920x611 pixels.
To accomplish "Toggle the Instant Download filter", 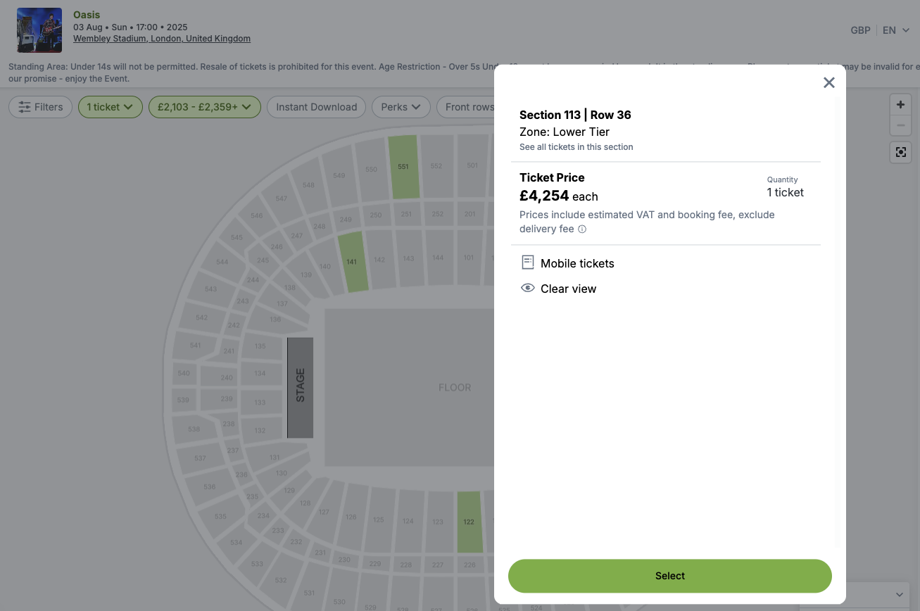I will 316,107.
